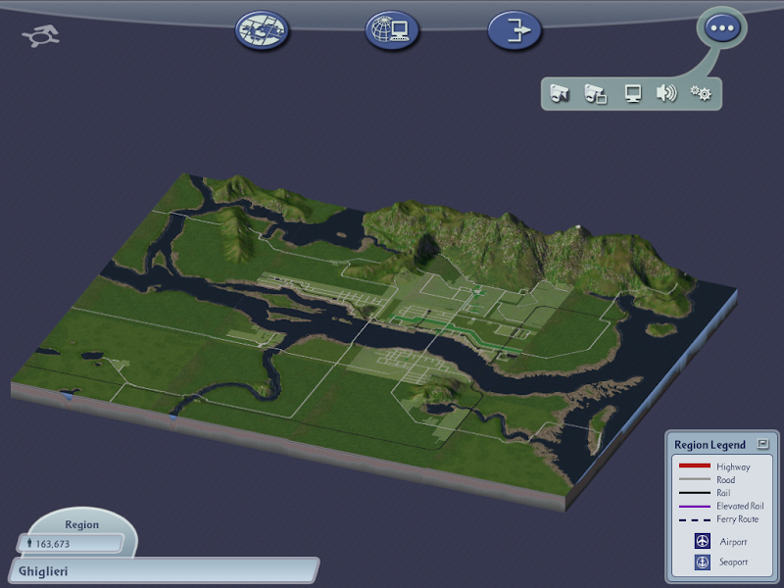Take a snapshot with the camera icon
The image size is (784, 588).
560,93
